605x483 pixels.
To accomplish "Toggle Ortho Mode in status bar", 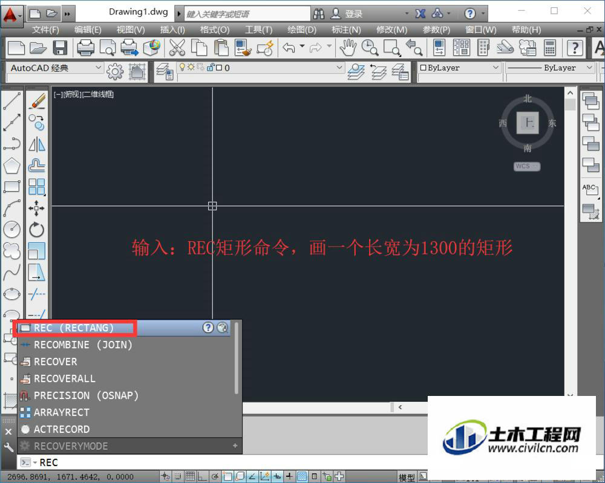I will click(202, 476).
